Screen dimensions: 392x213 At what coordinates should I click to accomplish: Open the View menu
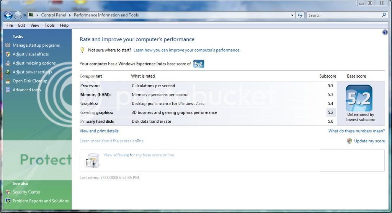coord(35,25)
